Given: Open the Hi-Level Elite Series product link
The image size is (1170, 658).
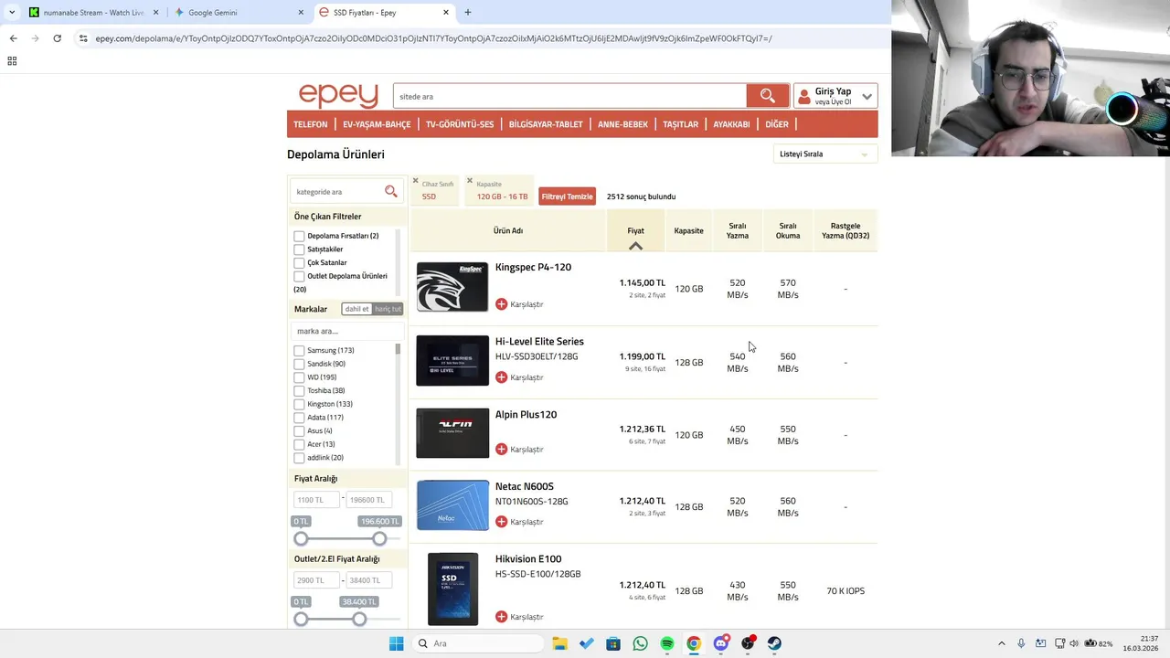Looking at the screenshot, I should coord(539,341).
